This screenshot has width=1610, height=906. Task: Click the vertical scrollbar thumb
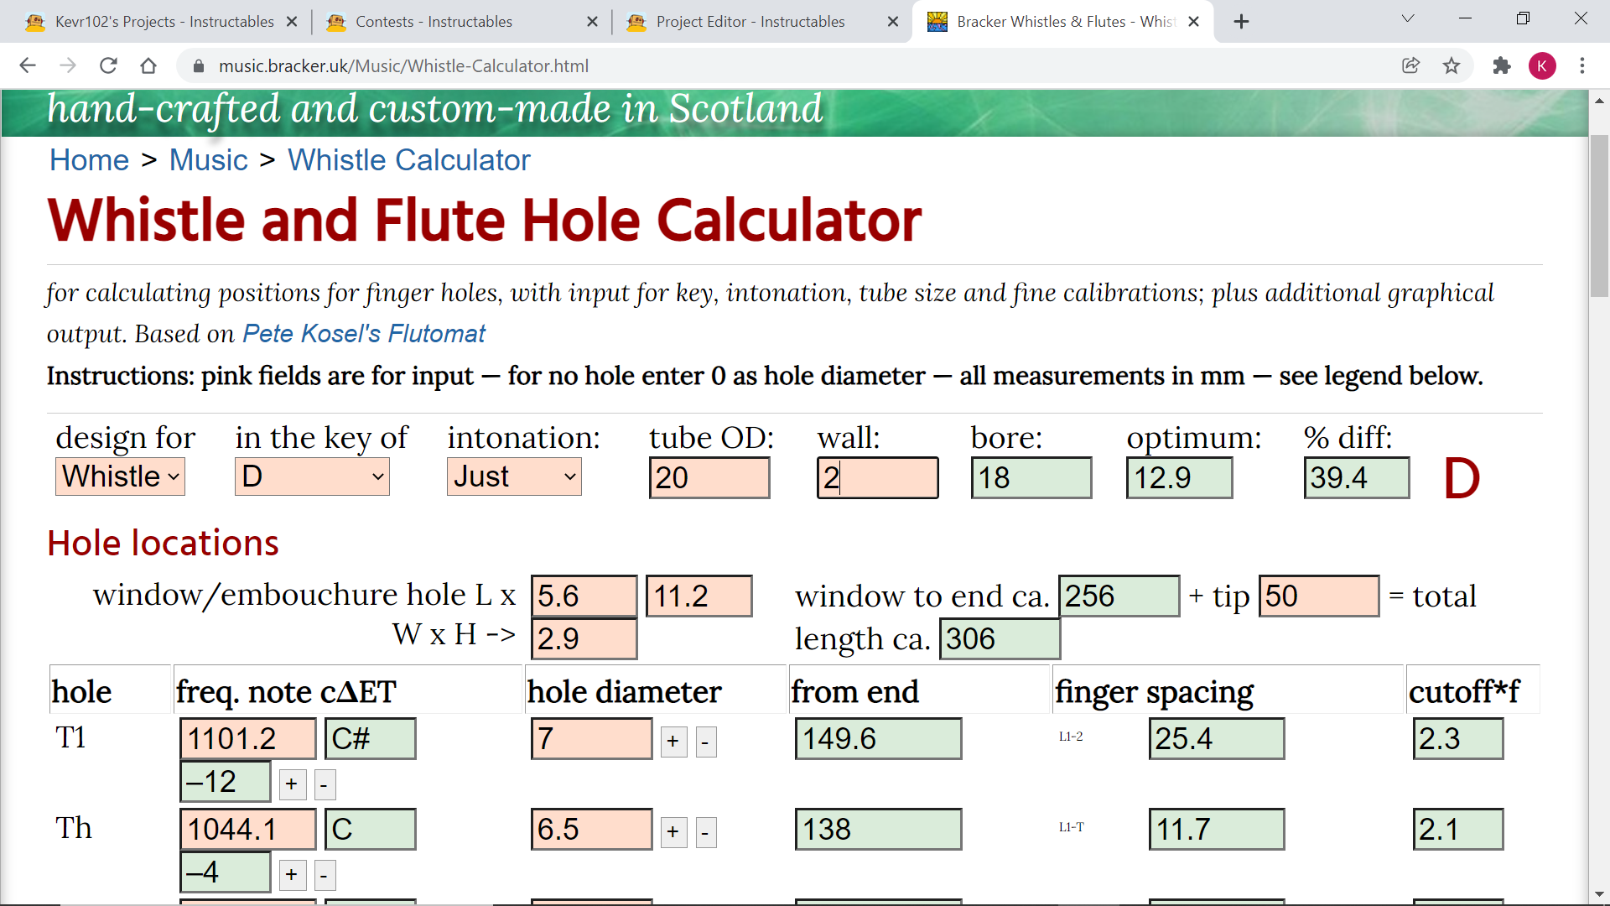point(1599,216)
